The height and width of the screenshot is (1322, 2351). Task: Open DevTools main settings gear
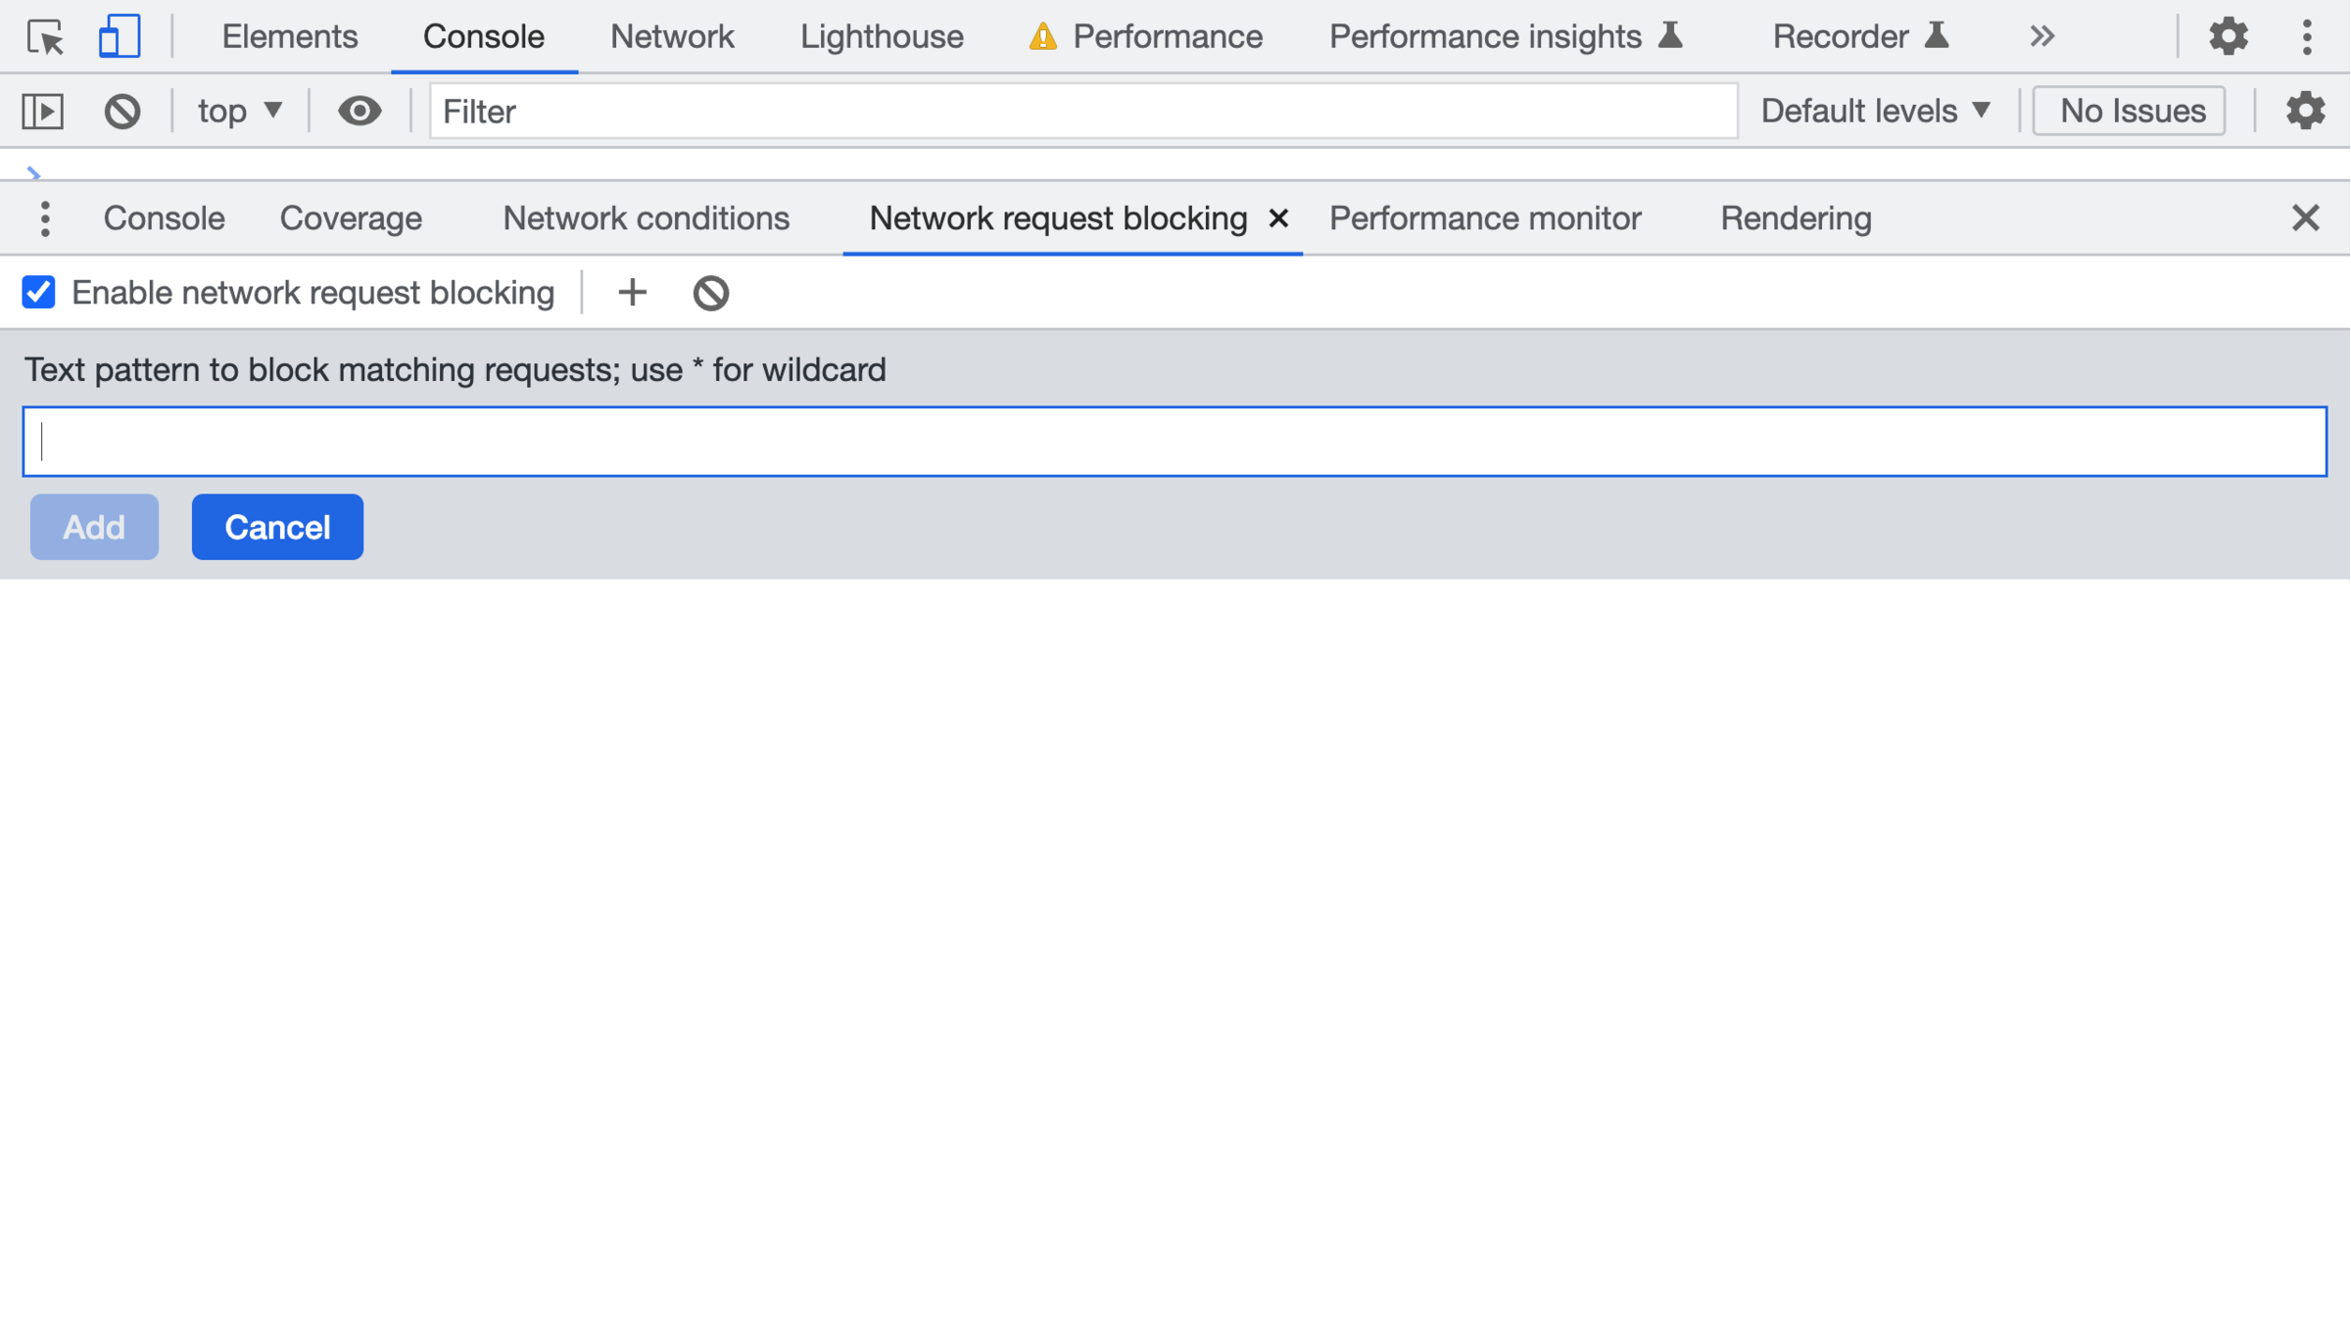tap(2228, 37)
